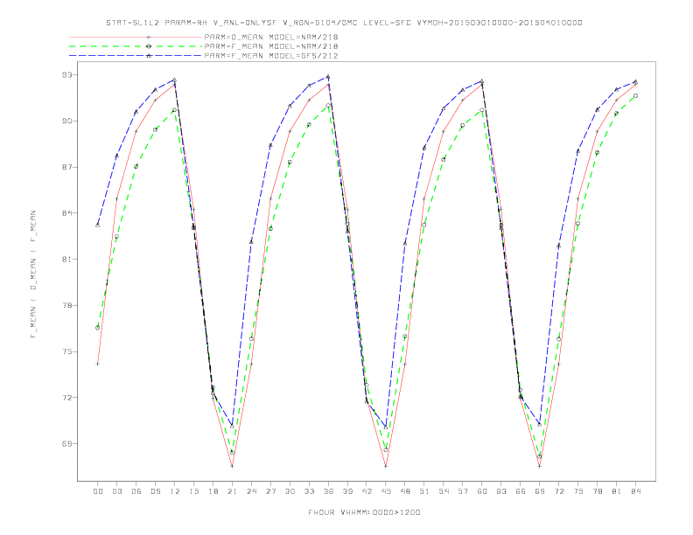The width and height of the screenshot is (693, 535).
Task: Click x-axis forecast hour label 63
Action: [501, 491]
